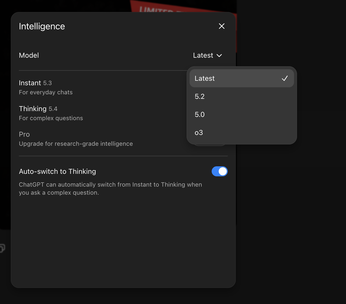This screenshot has width=346, height=304.
Task: Open the Model dropdown showing Latest
Action: point(207,55)
